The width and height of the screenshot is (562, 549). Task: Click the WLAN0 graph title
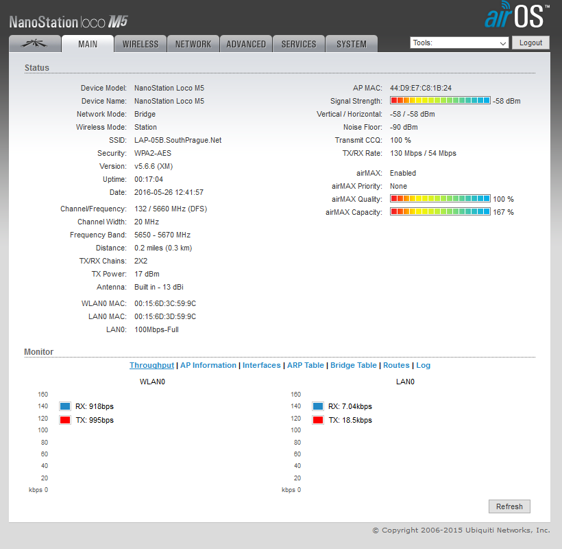(152, 382)
